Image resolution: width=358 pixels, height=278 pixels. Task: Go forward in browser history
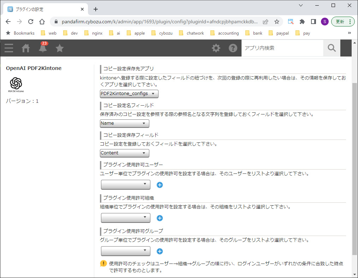coord(19,22)
